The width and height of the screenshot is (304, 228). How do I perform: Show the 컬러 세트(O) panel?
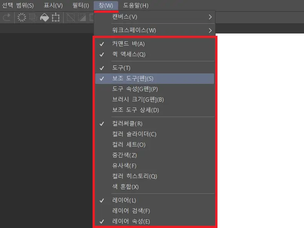click(x=129, y=144)
